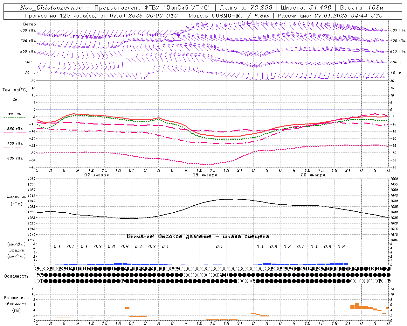The image size is (407, 326).
Task: Click the Широта: 54.406 value
Action: coord(306,8)
